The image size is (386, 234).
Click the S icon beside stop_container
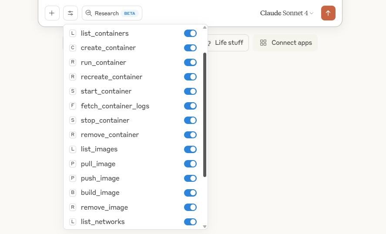73,120
